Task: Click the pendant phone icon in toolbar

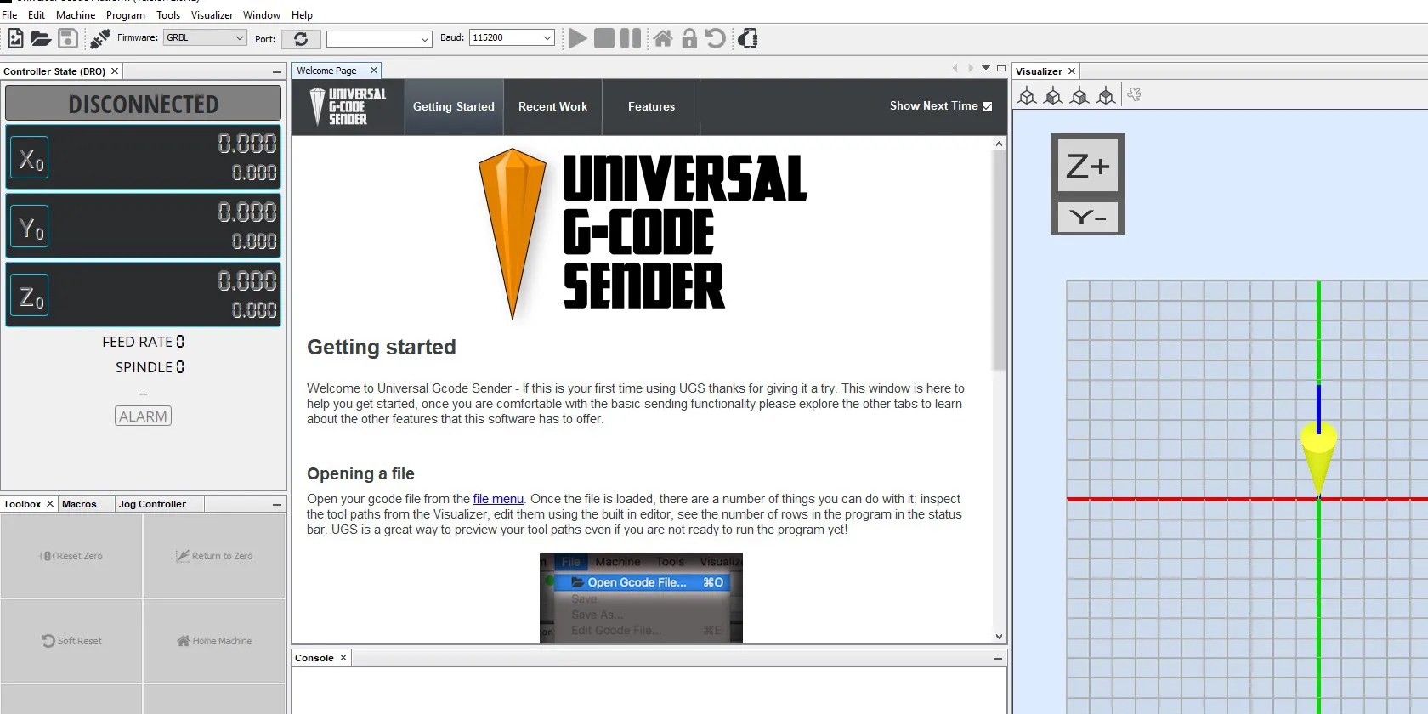Action: click(x=748, y=38)
